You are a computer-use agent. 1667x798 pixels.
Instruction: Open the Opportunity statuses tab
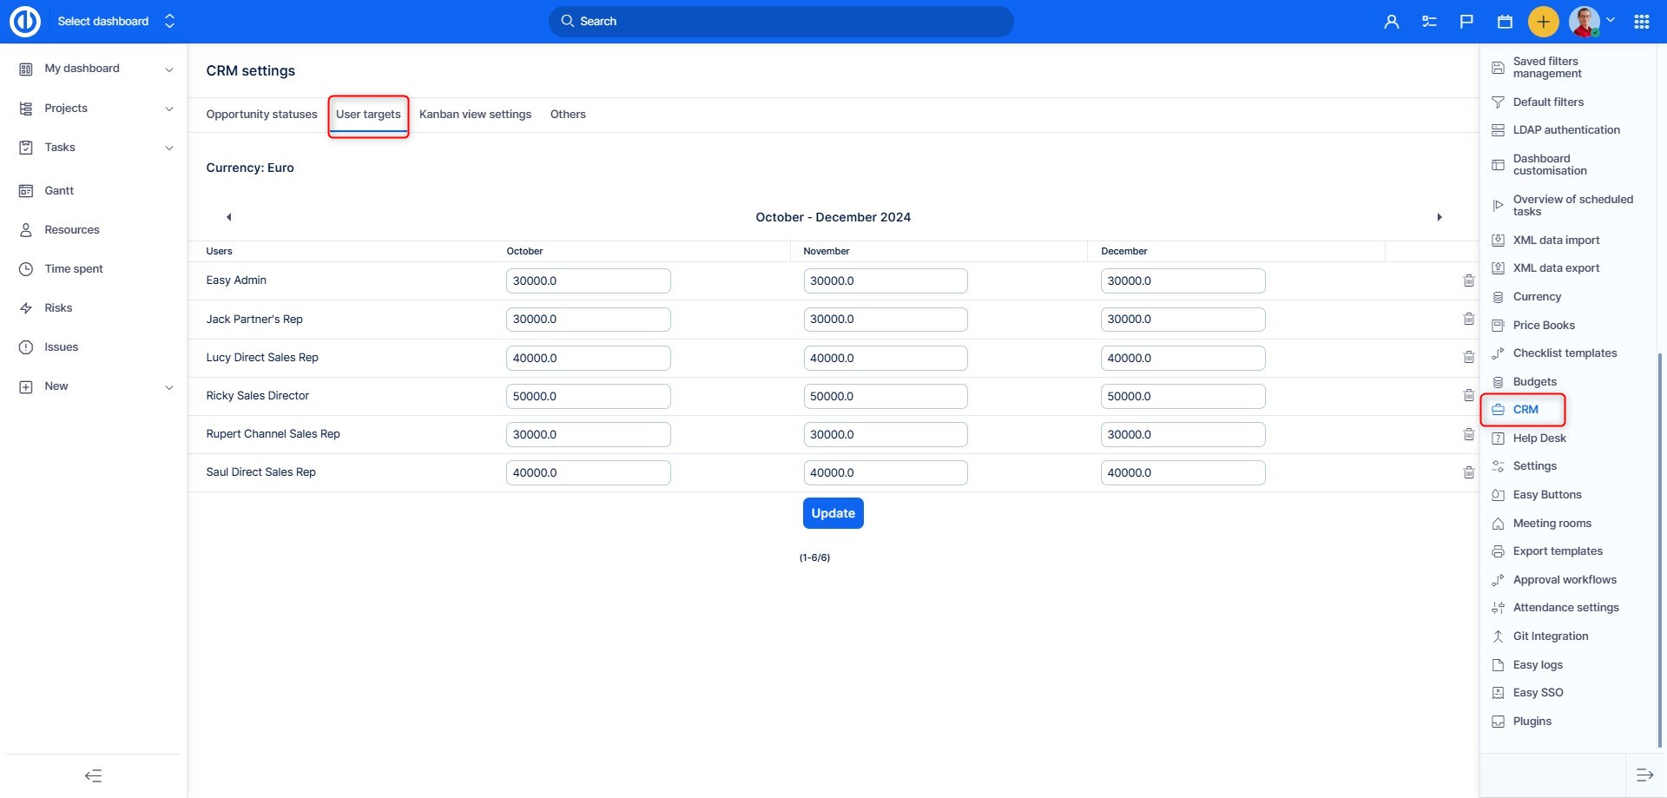(x=261, y=115)
